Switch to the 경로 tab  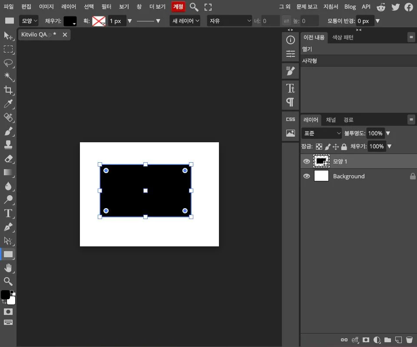[x=348, y=120]
